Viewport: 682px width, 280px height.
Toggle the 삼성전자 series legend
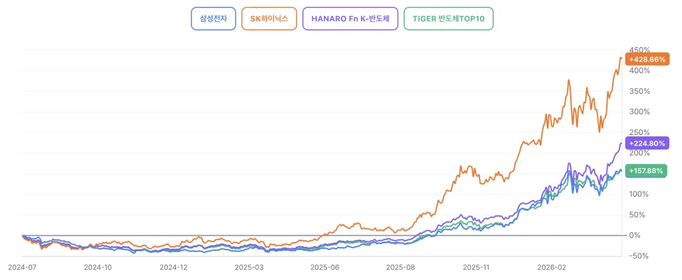[213, 19]
